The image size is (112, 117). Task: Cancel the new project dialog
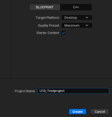tap(100, 112)
